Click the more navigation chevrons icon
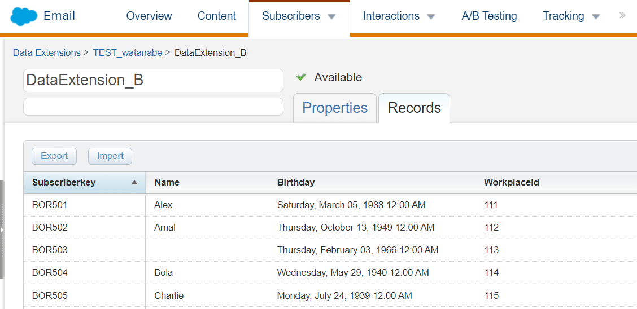Viewport: 637px width, 309px height. [x=622, y=16]
